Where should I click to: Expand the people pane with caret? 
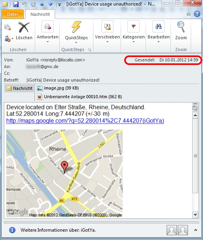195,230
